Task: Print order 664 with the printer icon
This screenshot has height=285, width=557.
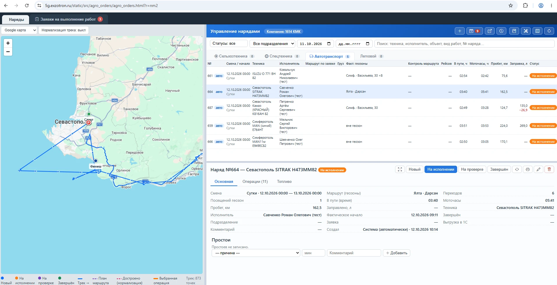Action: (528, 169)
